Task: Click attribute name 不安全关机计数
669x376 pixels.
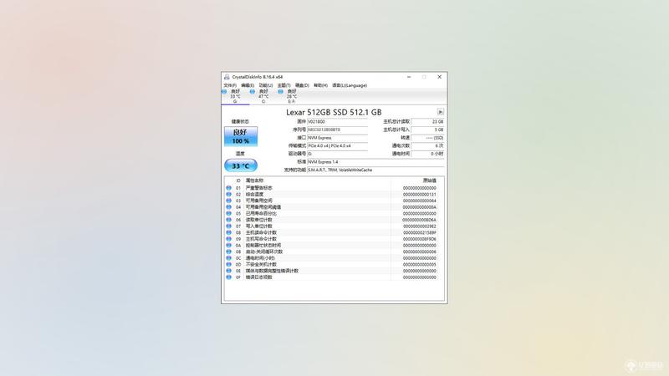Action: 261,265
